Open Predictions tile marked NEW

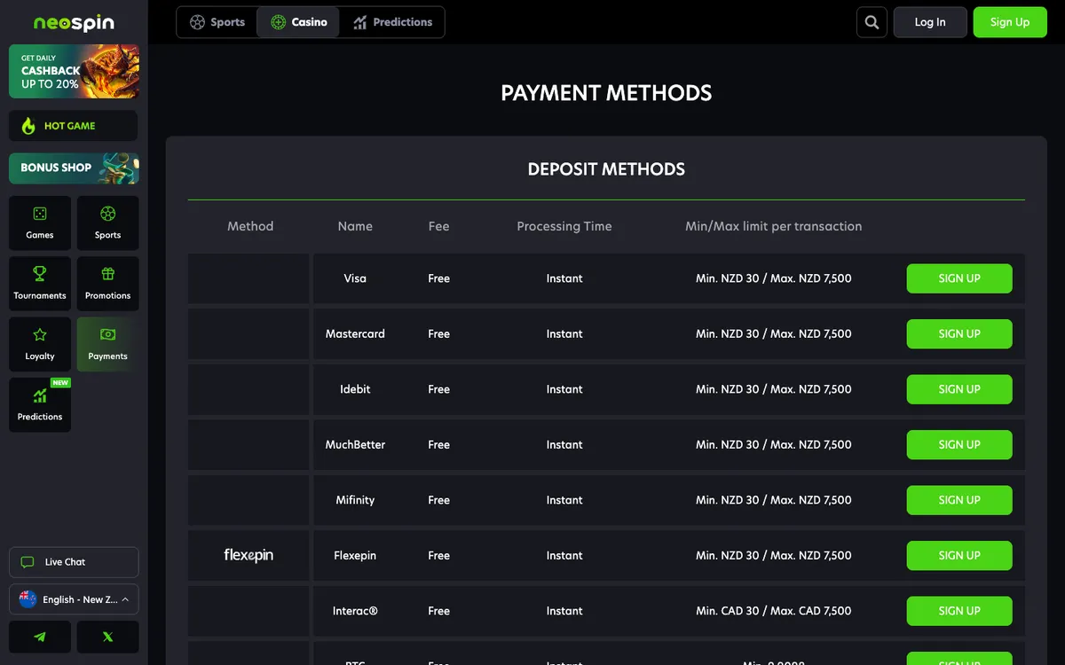point(40,404)
